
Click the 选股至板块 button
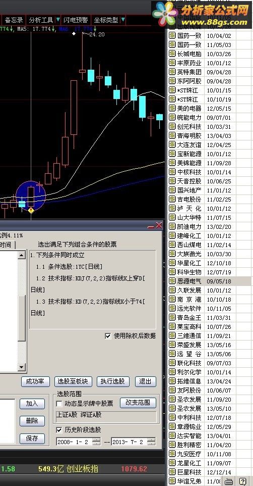click(73, 381)
